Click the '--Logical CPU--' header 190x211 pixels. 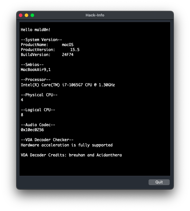38,110
